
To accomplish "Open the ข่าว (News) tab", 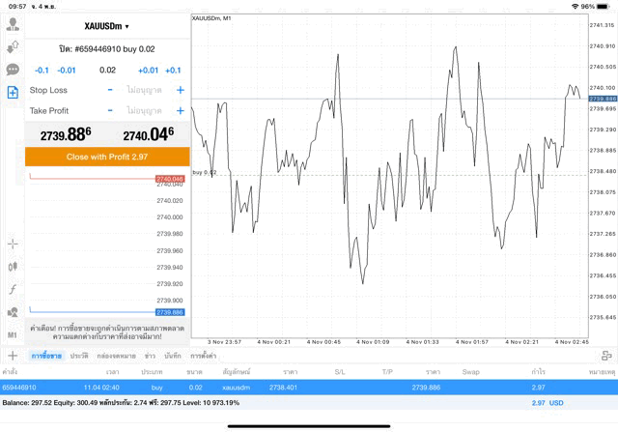I will click(x=150, y=357).
